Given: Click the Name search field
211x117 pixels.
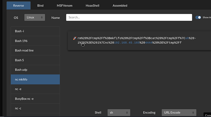Looking at the screenshot, I should [129, 17].
